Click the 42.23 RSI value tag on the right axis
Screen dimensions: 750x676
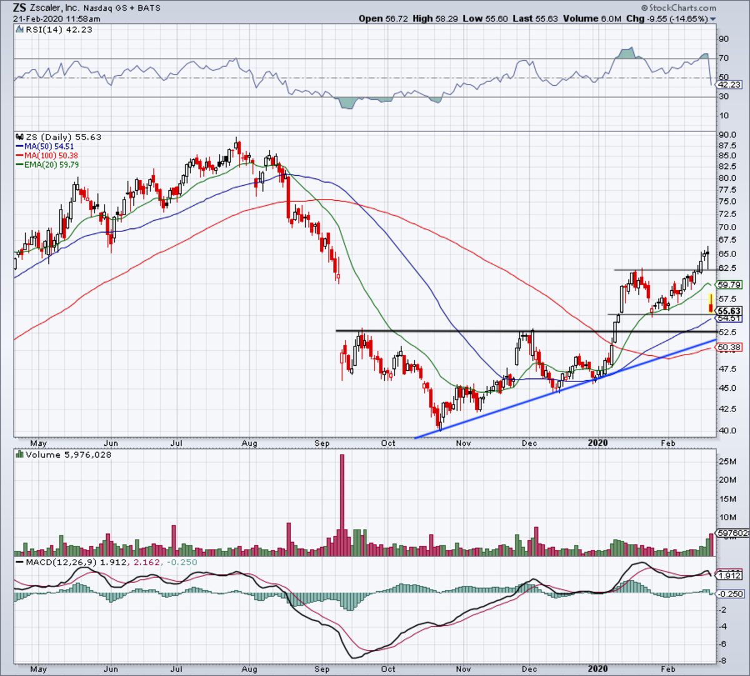[729, 84]
